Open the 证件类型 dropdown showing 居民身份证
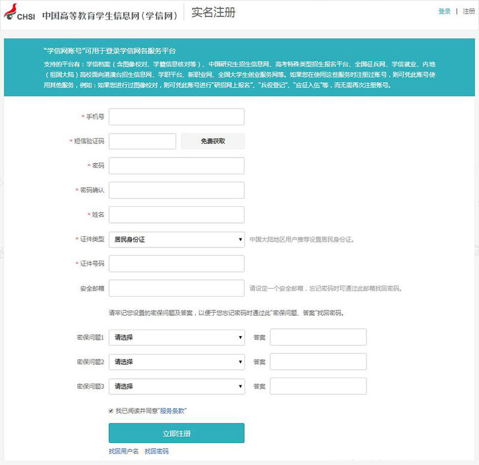The width and height of the screenshot is (479, 465). [x=177, y=239]
